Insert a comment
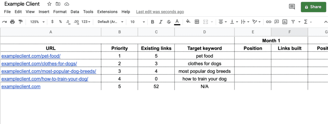The width and height of the screenshot is (328, 124). pos(277,22)
